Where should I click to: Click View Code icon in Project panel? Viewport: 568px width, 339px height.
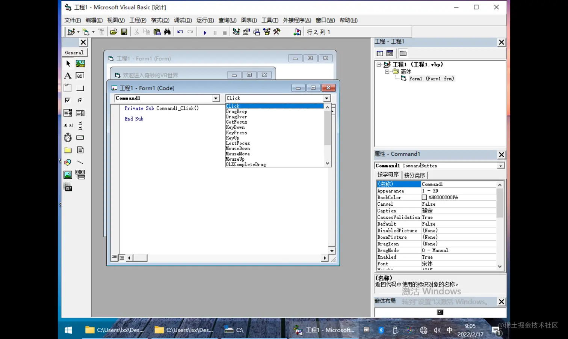(380, 53)
